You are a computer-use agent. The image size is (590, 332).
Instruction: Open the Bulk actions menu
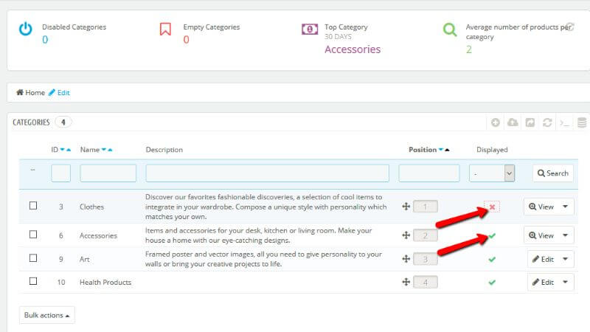pyautogui.click(x=47, y=315)
